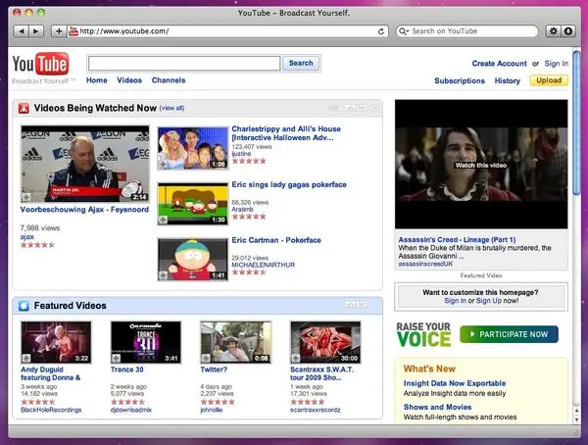Add the Andy Duguid video to QuickList

[25, 359]
